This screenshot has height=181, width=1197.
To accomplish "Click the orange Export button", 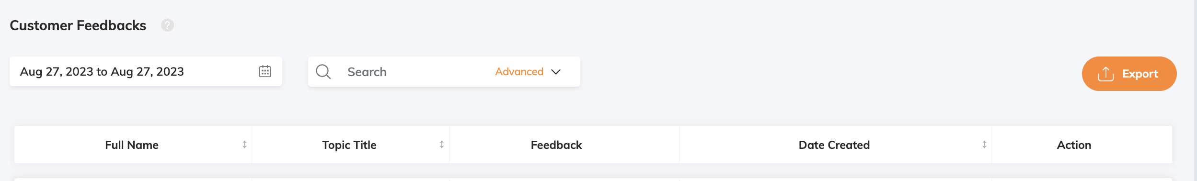I will tap(1129, 74).
